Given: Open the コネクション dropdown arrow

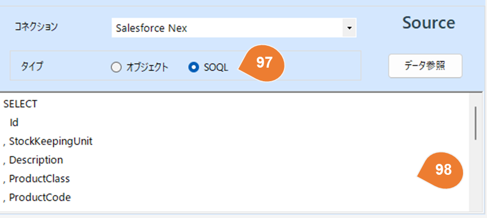Looking at the screenshot, I should click(x=349, y=28).
